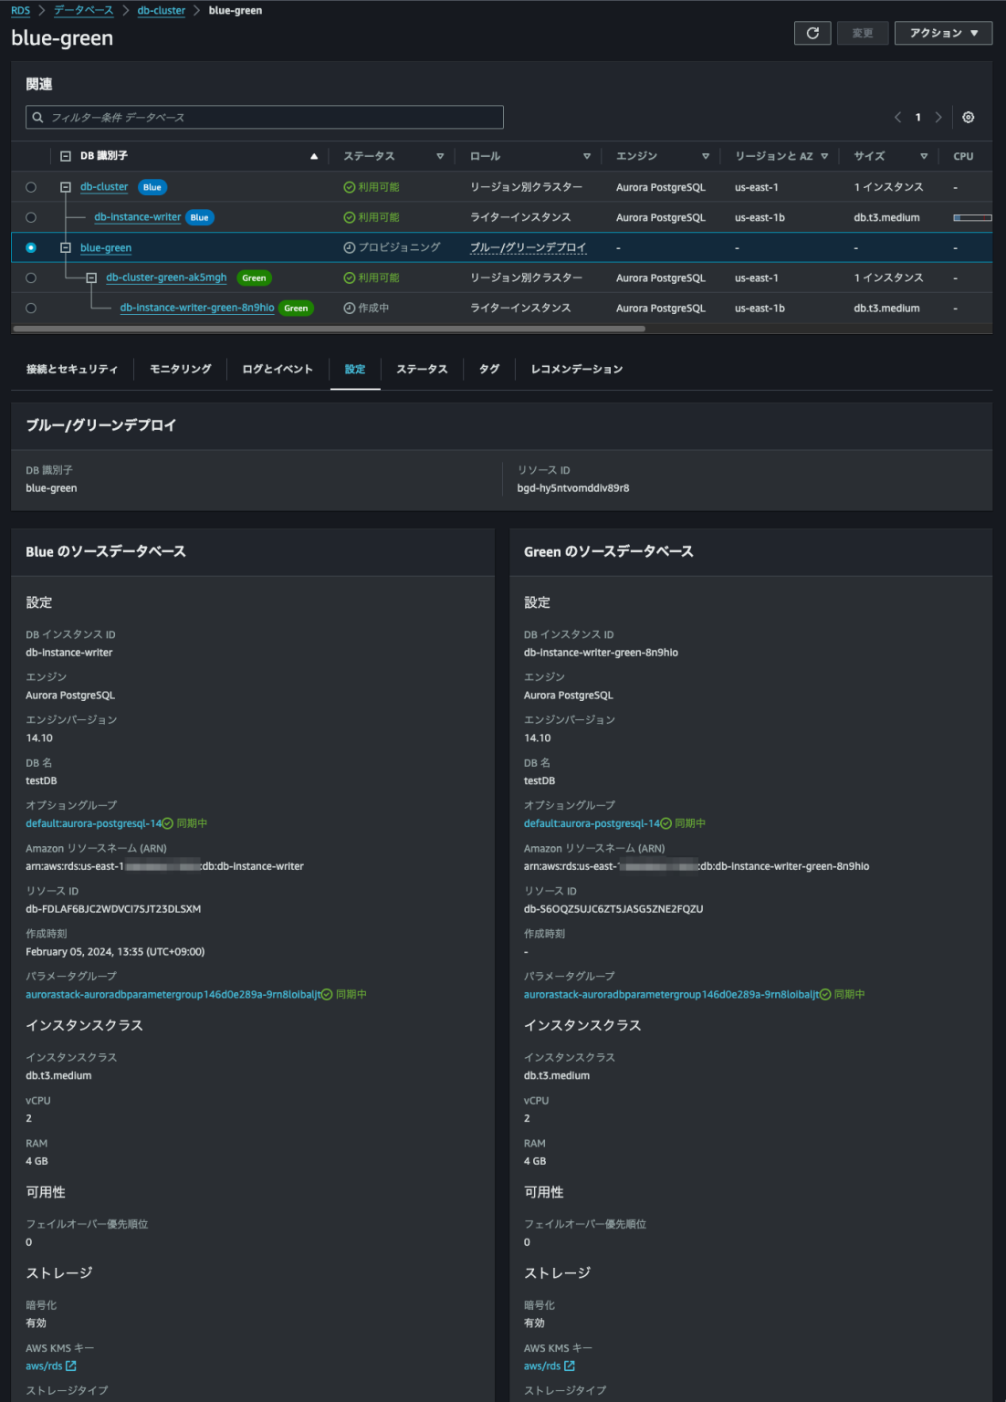Collapse the db-cluster tree row
The width and height of the screenshot is (1006, 1402).
click(x=63, y=187)
